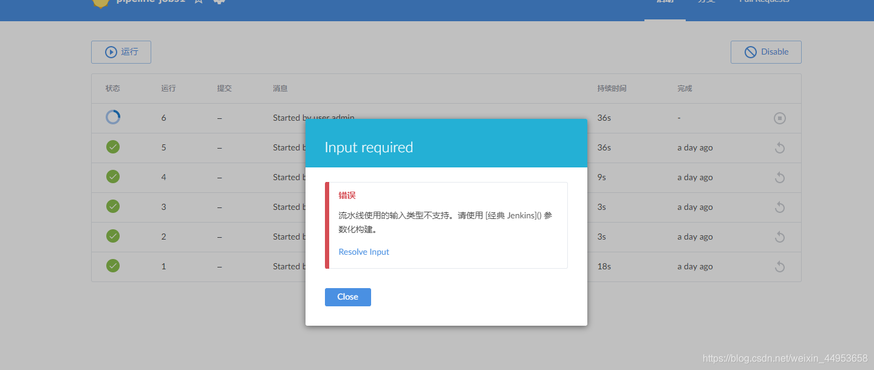Screen dimensions: 874x370
Task: Click the green success icon of run 2
Action: [113, 236]
